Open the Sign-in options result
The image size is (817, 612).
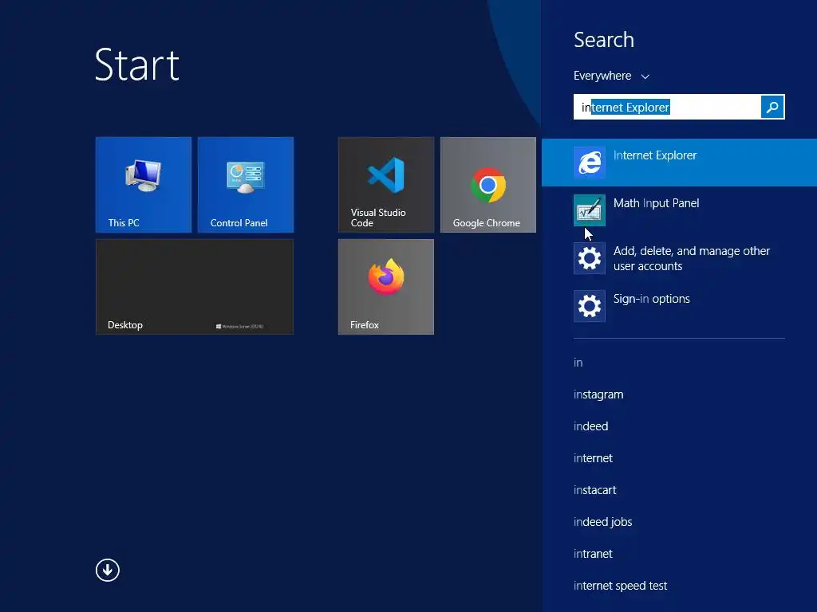pyautogui.click(x=679, y=306)
